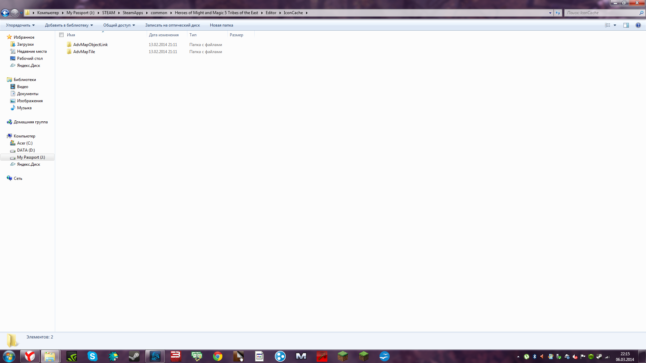Open the Упорядочить dropdown menu

(x=20, y=25)
